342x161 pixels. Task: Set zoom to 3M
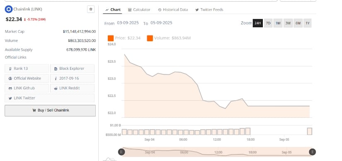pos(288,23)
